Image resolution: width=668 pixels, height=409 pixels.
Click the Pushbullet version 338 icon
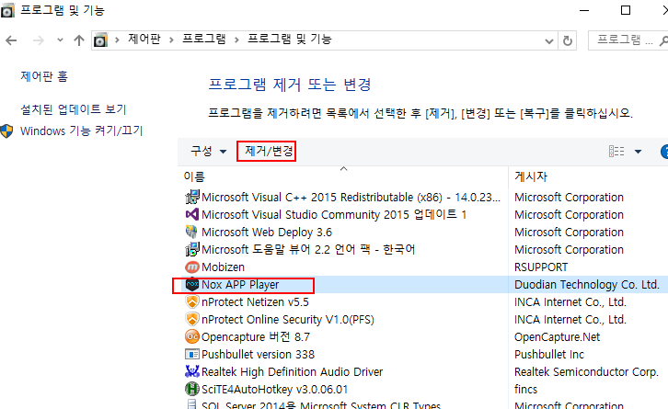[x=192, y=355]
